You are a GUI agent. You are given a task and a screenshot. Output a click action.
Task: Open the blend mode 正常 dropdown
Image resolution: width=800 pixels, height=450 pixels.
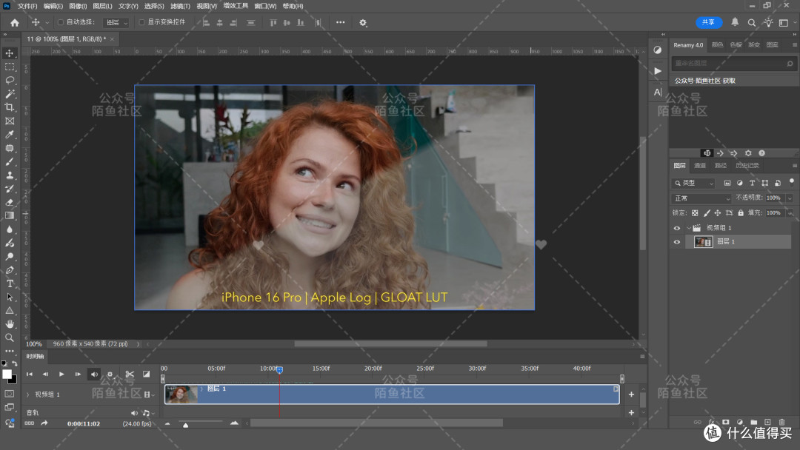[701, 198]
